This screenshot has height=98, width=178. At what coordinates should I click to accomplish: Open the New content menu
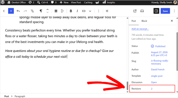tap(64, 2)
